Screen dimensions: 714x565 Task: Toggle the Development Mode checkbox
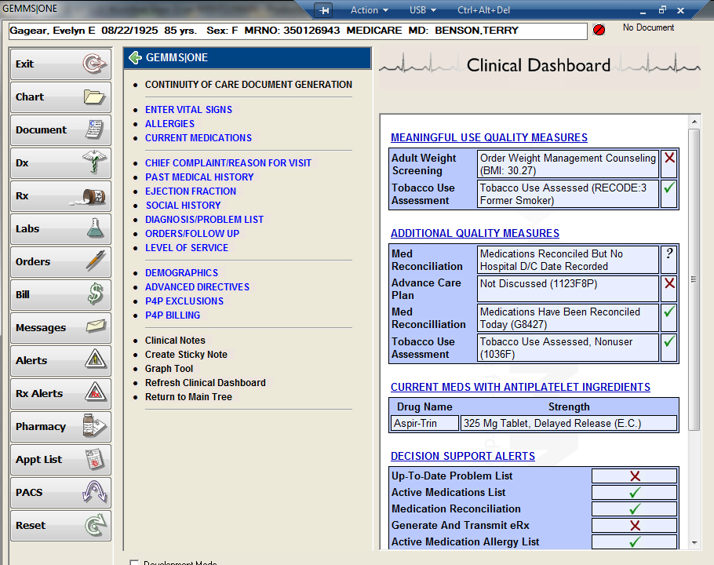[x=134, y=562]
